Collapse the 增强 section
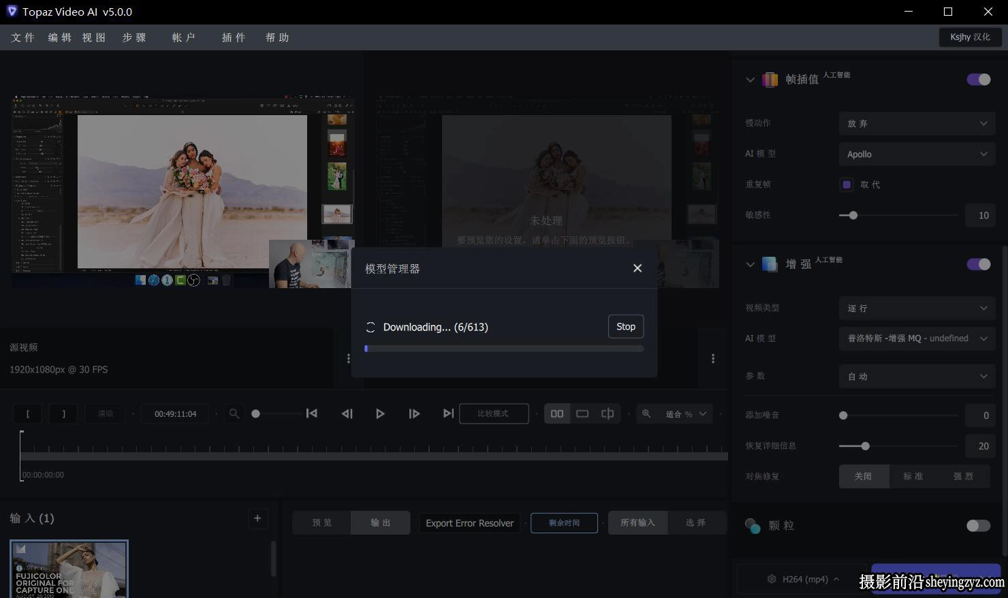 [751, 264]
